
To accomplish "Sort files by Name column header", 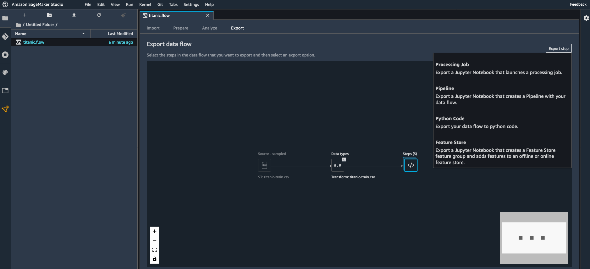I will 51,34.
